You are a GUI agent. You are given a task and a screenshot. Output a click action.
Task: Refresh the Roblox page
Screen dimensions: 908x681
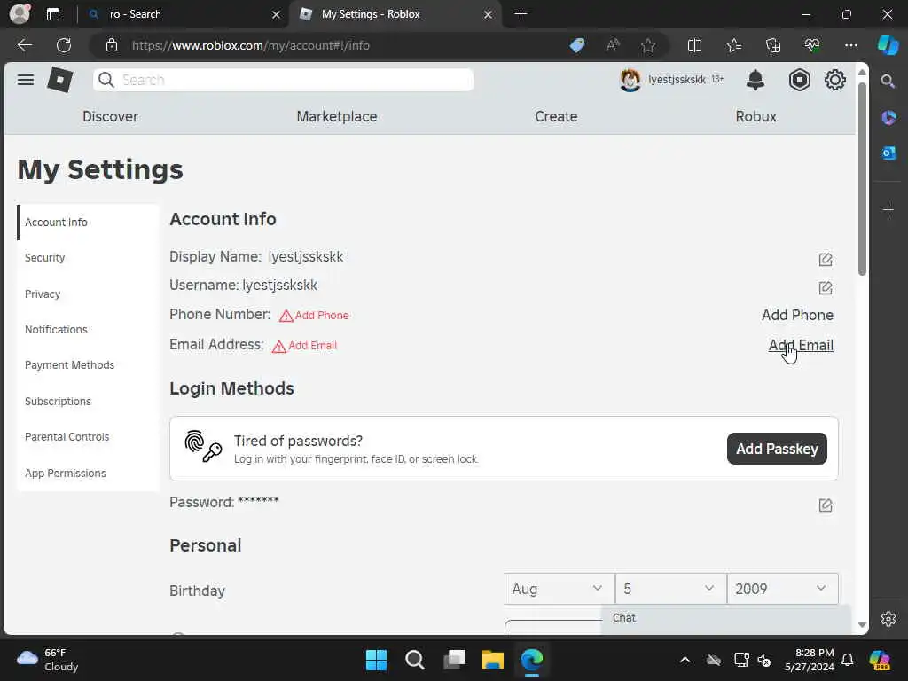(64, 45)
